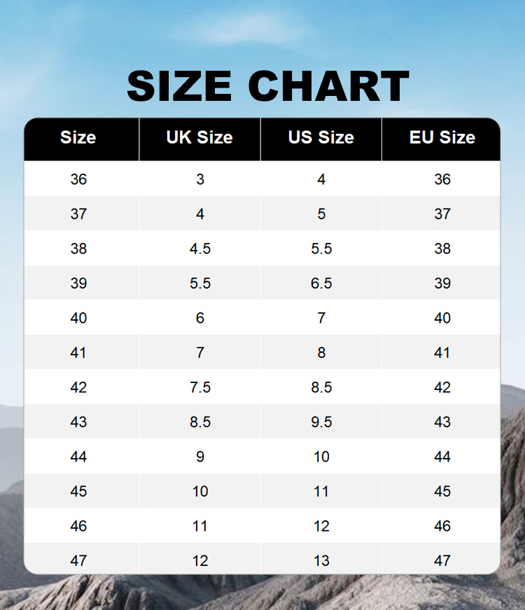Click 42 in the first Size column
This screenshot has height=610, width=525.
78,387
